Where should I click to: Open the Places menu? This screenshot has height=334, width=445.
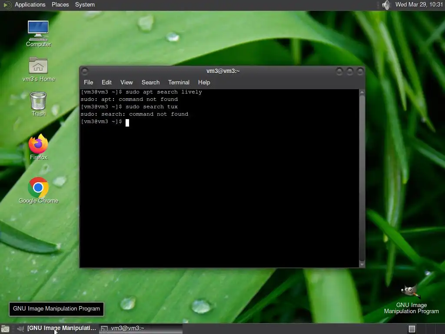point(60,4)
